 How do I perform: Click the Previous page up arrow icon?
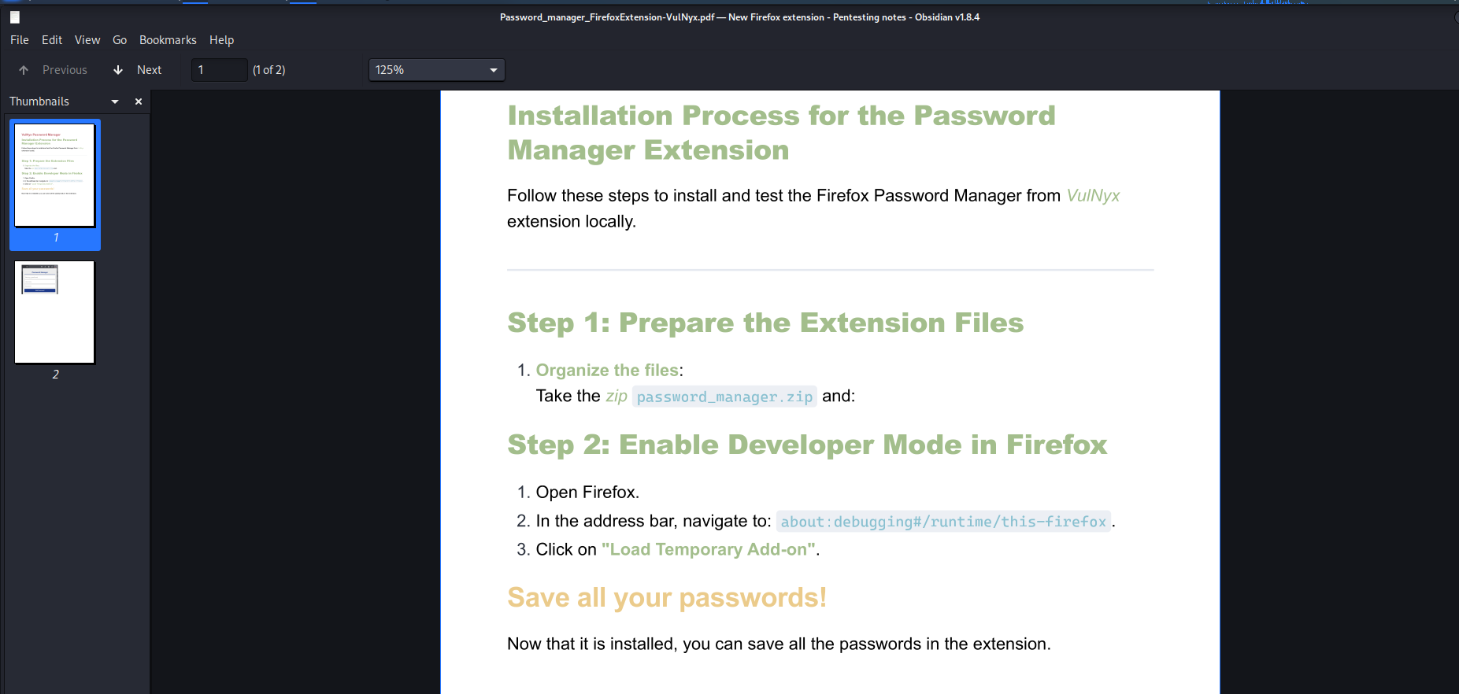click(x=24, y=70)
